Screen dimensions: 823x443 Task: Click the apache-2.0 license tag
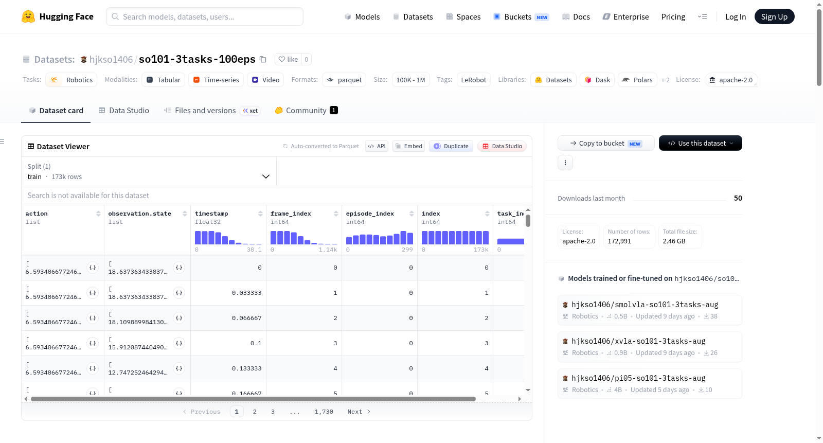[x=731, y=80]
